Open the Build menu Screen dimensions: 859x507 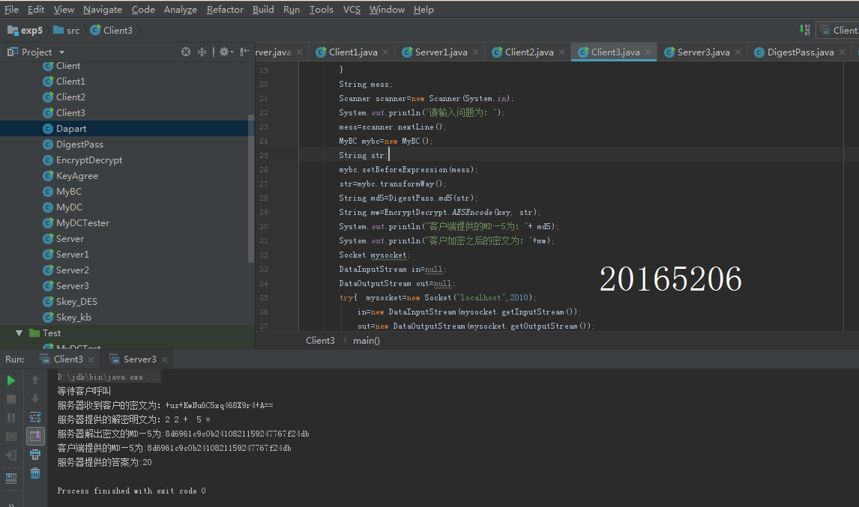pyautogui.click(x=263, y=9)
